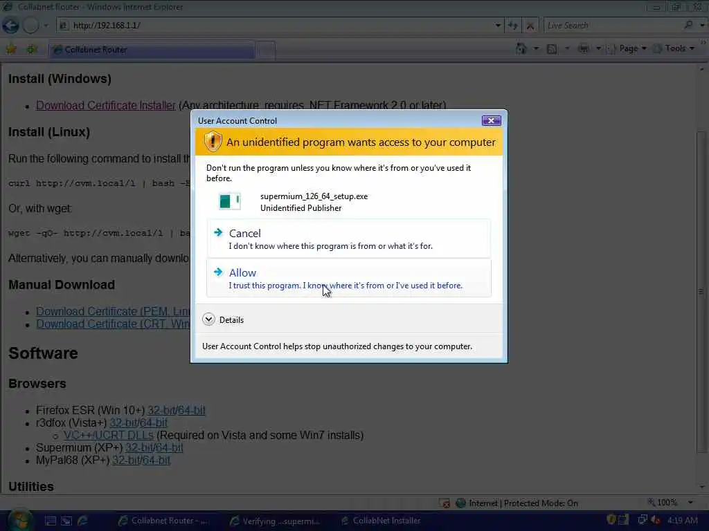The height and width of the screenshot is (531, 709).
Task: Close the User Account Control dialog
Action: pyautogui.click(x=491, y=120)
